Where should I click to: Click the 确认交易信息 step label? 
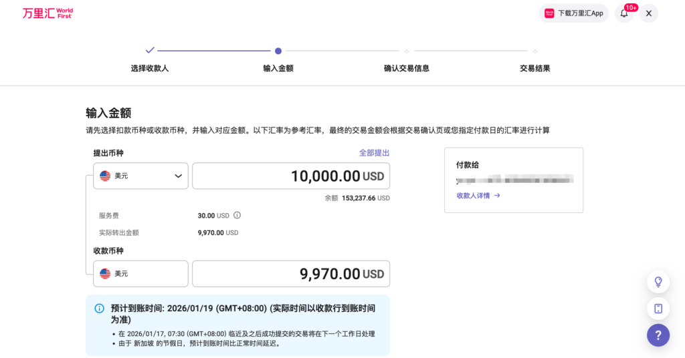pyautogui.click(x=406, y=68)
